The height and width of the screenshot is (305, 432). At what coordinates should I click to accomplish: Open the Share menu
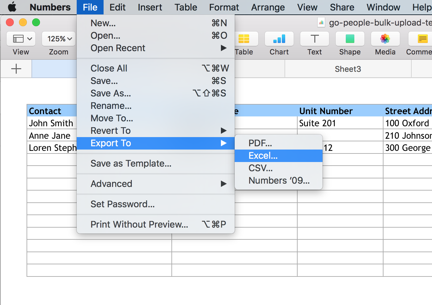[x=342, y=7]
